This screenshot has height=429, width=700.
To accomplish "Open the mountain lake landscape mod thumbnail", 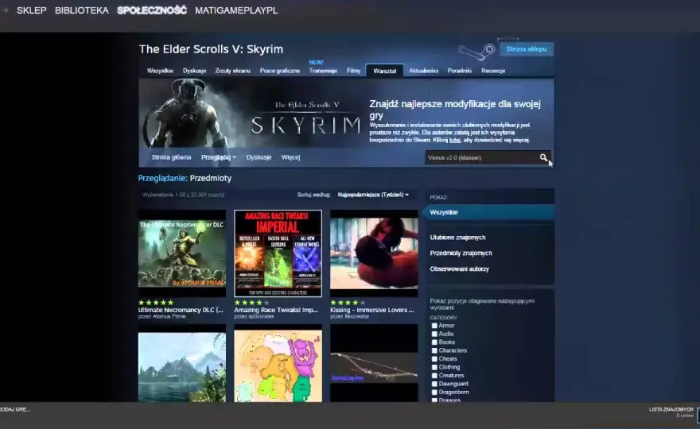I will (181, 363).
